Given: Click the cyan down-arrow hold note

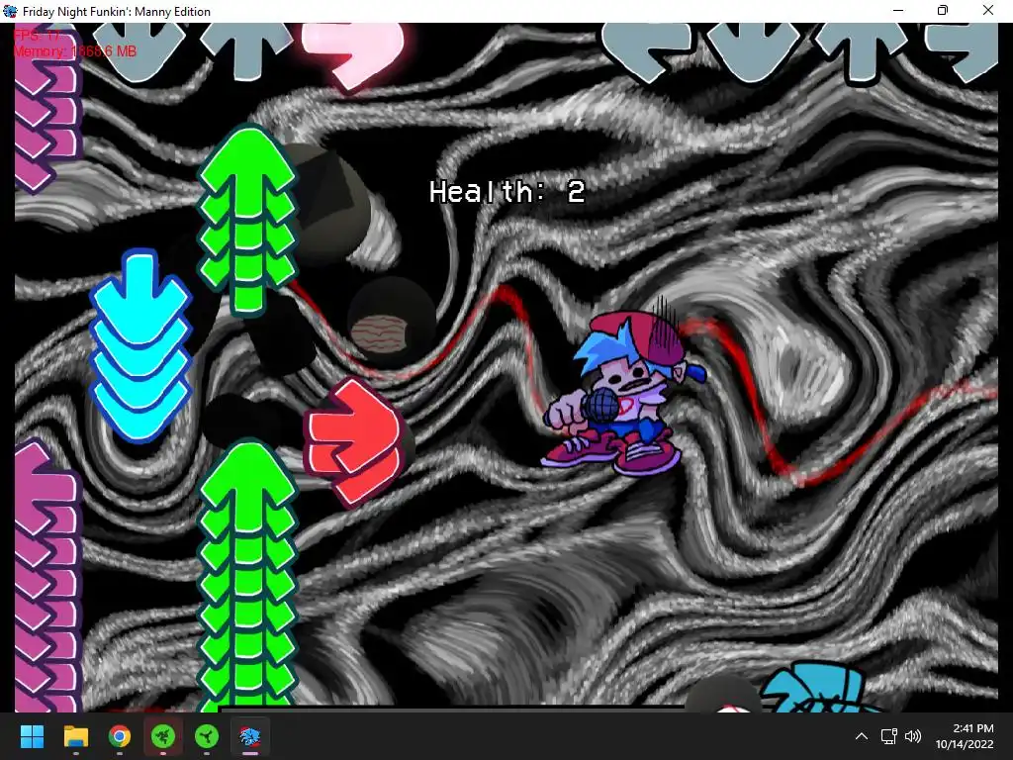Looking at the screenshot, I should tap(140, 345).
